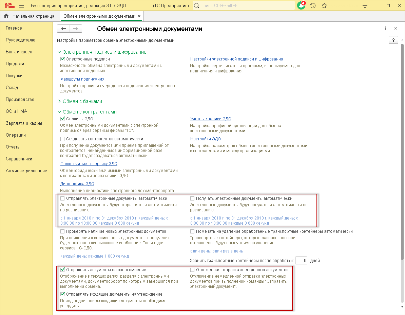
Task: Open Администрирование section
Action: [26, 171]
